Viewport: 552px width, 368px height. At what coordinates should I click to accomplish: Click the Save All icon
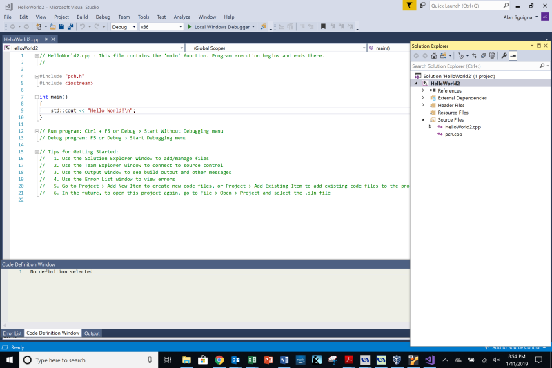click(x=70, y=27)
